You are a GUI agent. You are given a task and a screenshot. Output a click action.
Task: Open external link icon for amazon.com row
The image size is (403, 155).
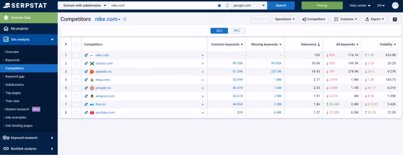point(86,96)
